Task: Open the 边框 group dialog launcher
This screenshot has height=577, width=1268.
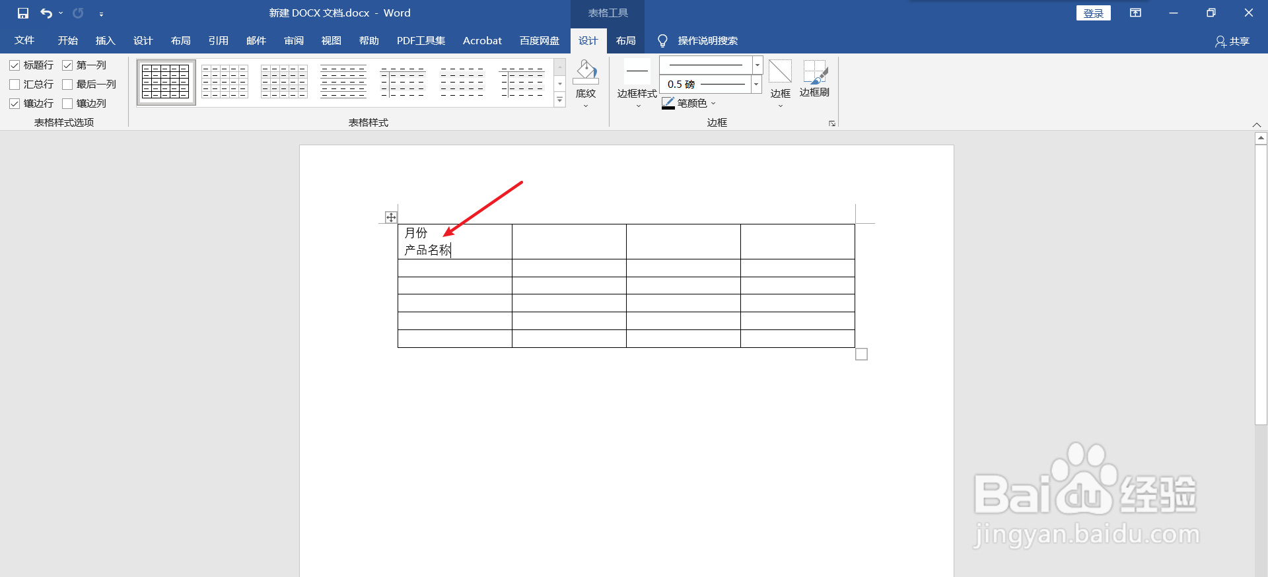Action: pyautogui.click(x=832, y=123)
